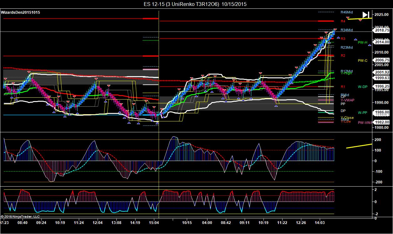This screenshot has width=393, height=234.
Task: Select the yellow trend line in oscillator panel
Action: tap(359, 146)
